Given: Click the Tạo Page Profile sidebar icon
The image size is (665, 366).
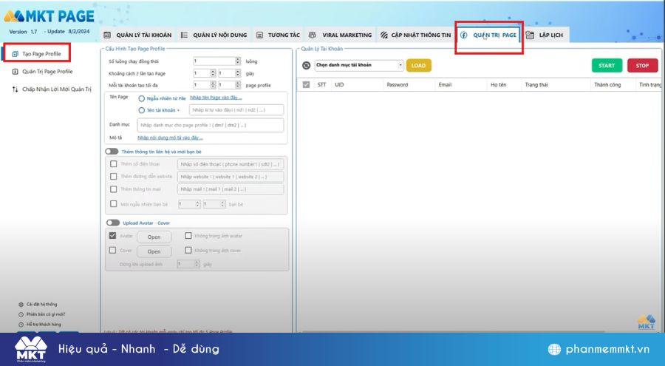Looking at the screenshot, I should (16, 54).
